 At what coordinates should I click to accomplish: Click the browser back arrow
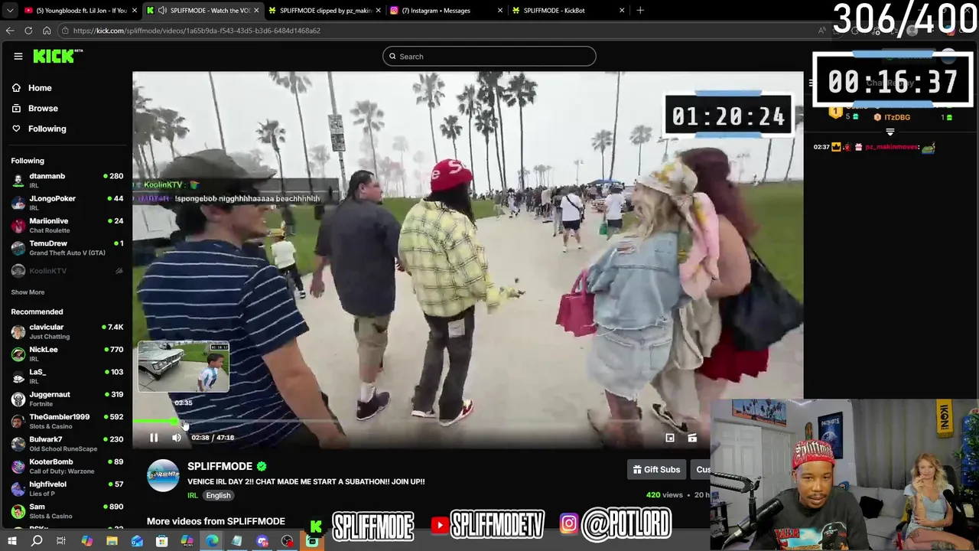[10, 31]
